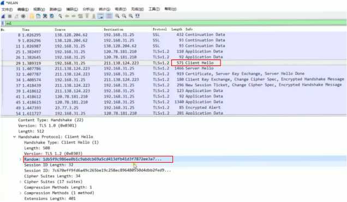Image resolution: width=347 pixels, height=202 pixels.
Task: Select packet 29 Client Hello row
Action: 174,63
